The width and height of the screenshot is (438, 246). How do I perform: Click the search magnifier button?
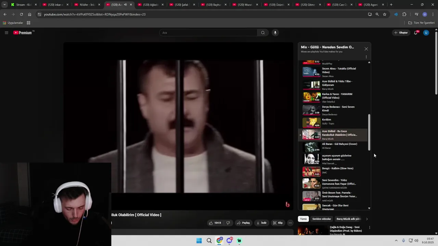(x=263, y=33)
